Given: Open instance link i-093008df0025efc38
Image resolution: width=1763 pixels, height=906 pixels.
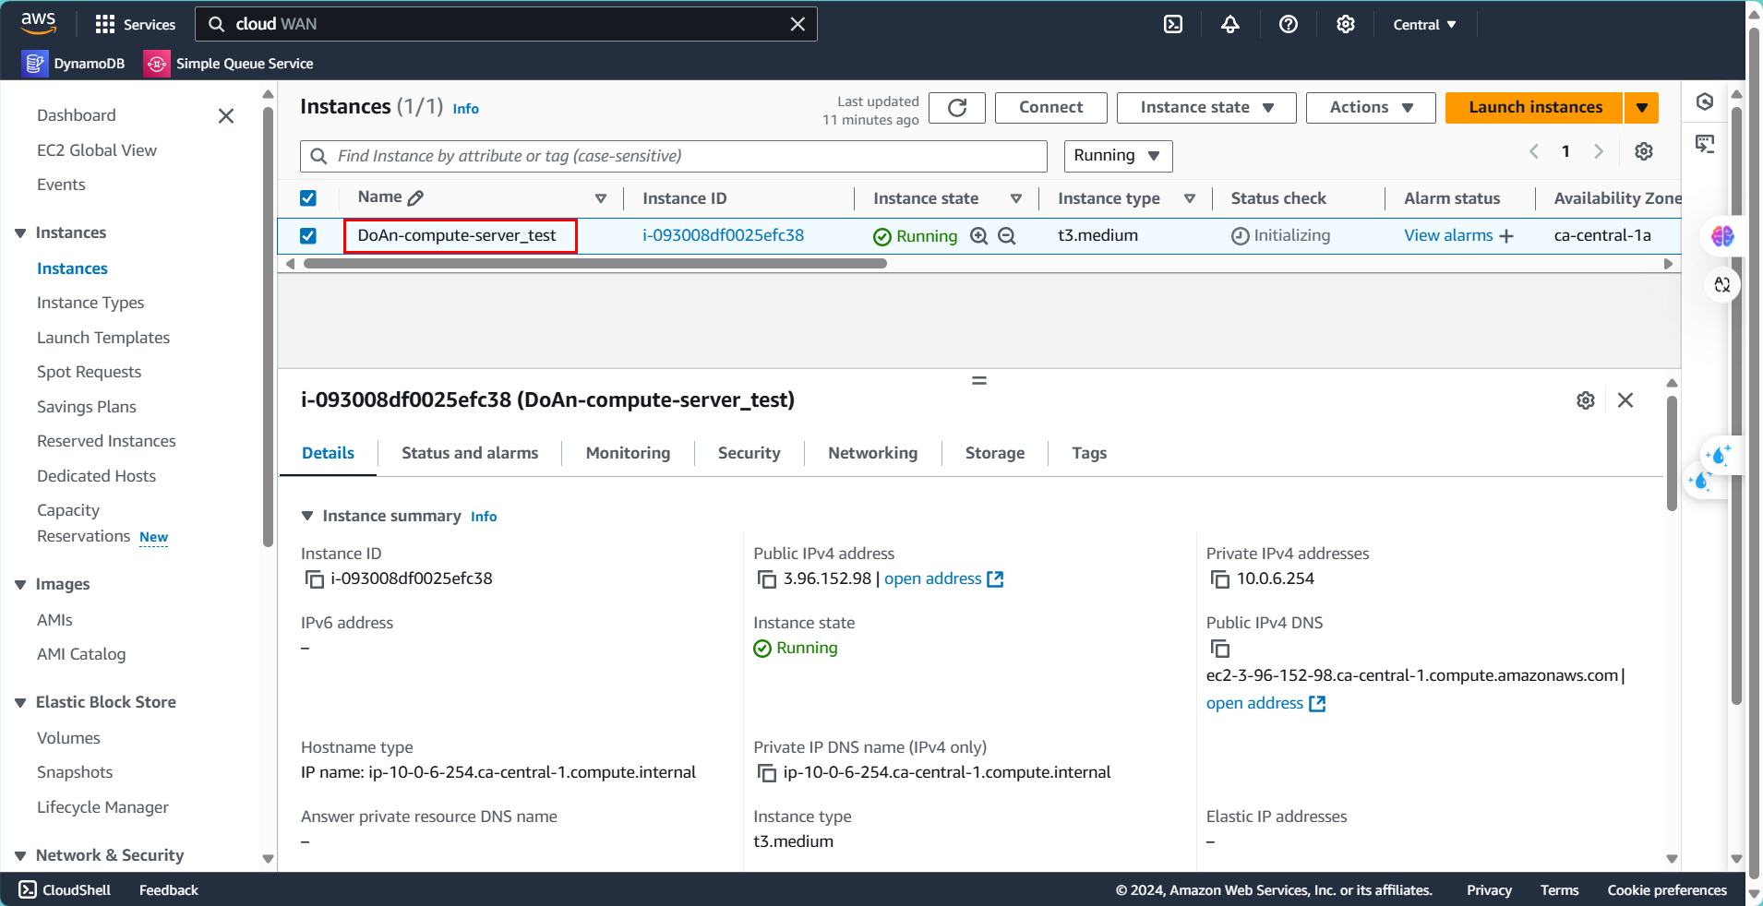Looking at the screenshot, I should click(x=723, y=235).
